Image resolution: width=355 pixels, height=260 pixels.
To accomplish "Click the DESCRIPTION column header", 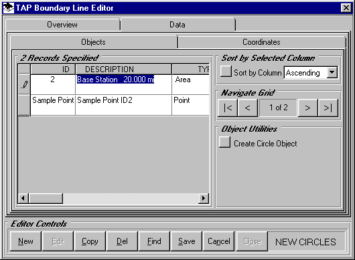I will [x=124, y=69].
